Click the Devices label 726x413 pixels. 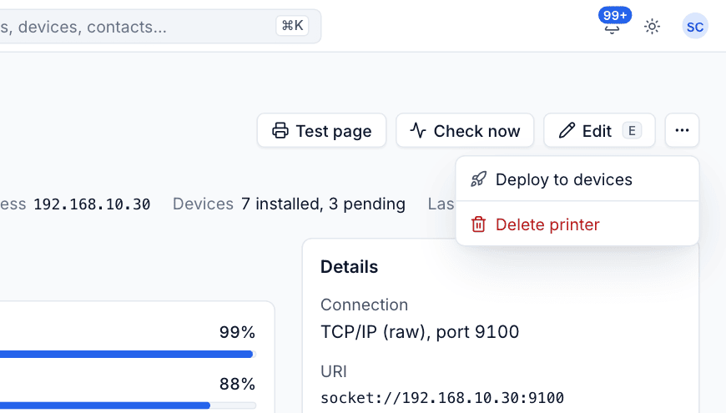[x=203, y=204]
